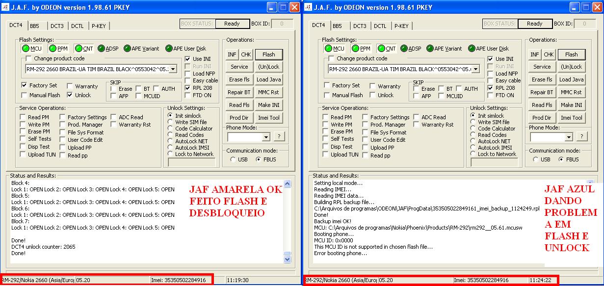604x286 pixels.
Task: Click Unlock Settings text field, right JAF window
Action: point(495,162)
